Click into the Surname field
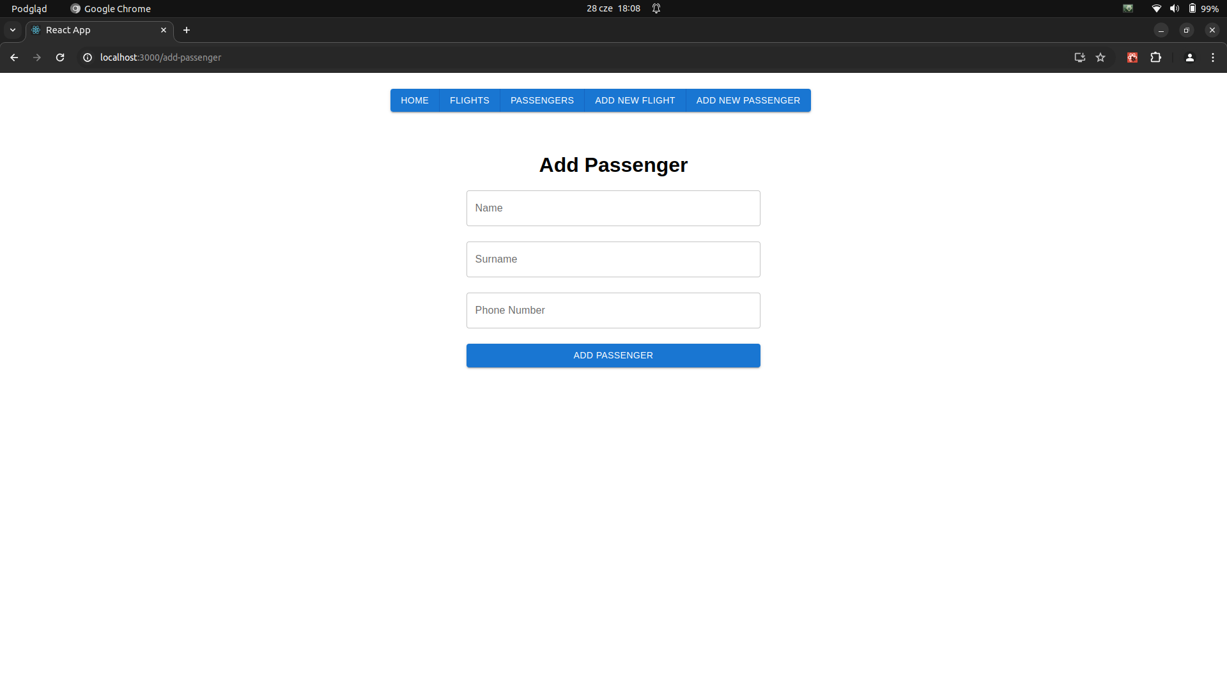Image resolution: width=1227 pixels, height=690 pixels. coord(613,259)
